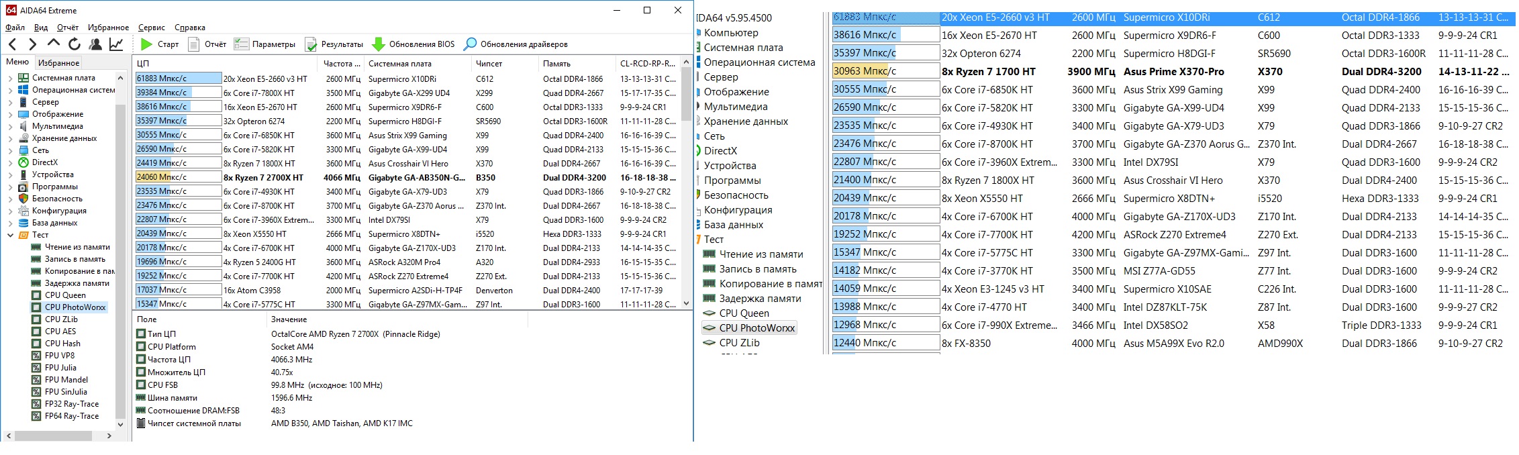Select Безопасность in the left window tree

[57, 199]
